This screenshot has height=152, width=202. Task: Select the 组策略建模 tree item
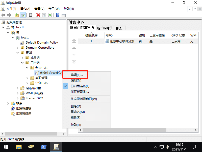click(x=24, y=108)
